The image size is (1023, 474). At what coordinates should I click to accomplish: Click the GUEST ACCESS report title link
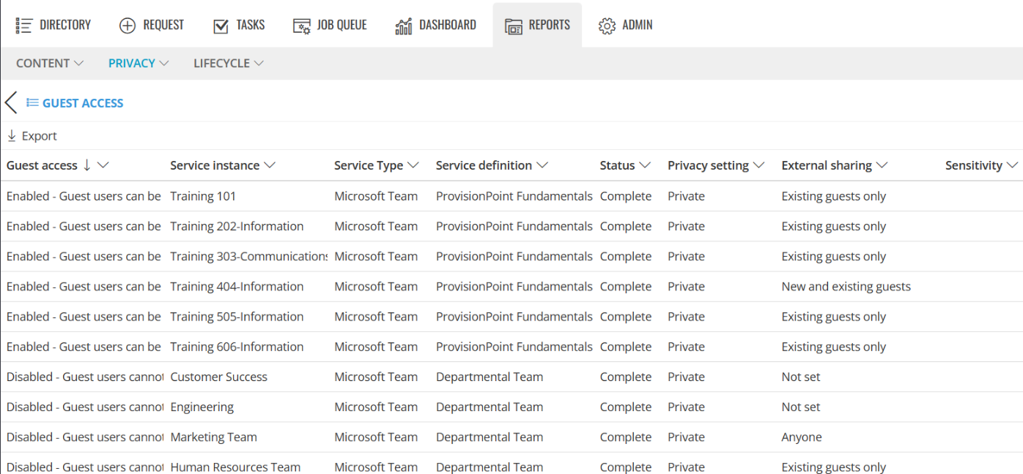pyautogui.click(x=83, y=103)
